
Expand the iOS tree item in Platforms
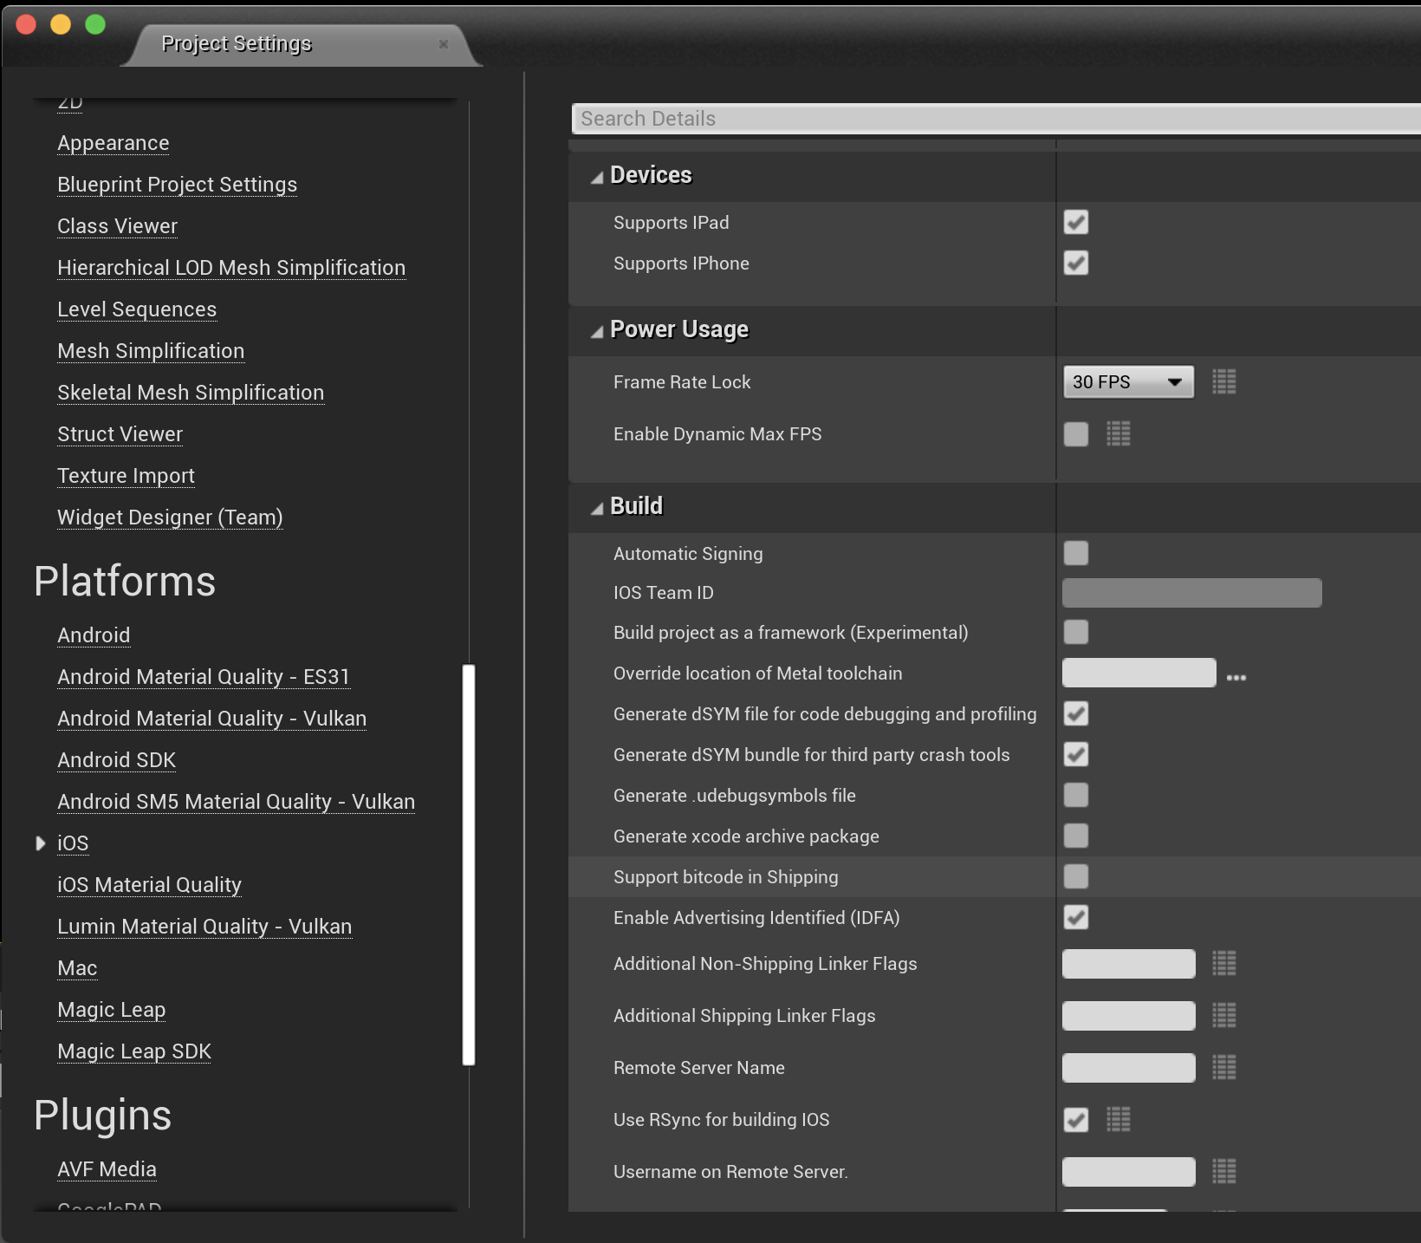(40, 842)
